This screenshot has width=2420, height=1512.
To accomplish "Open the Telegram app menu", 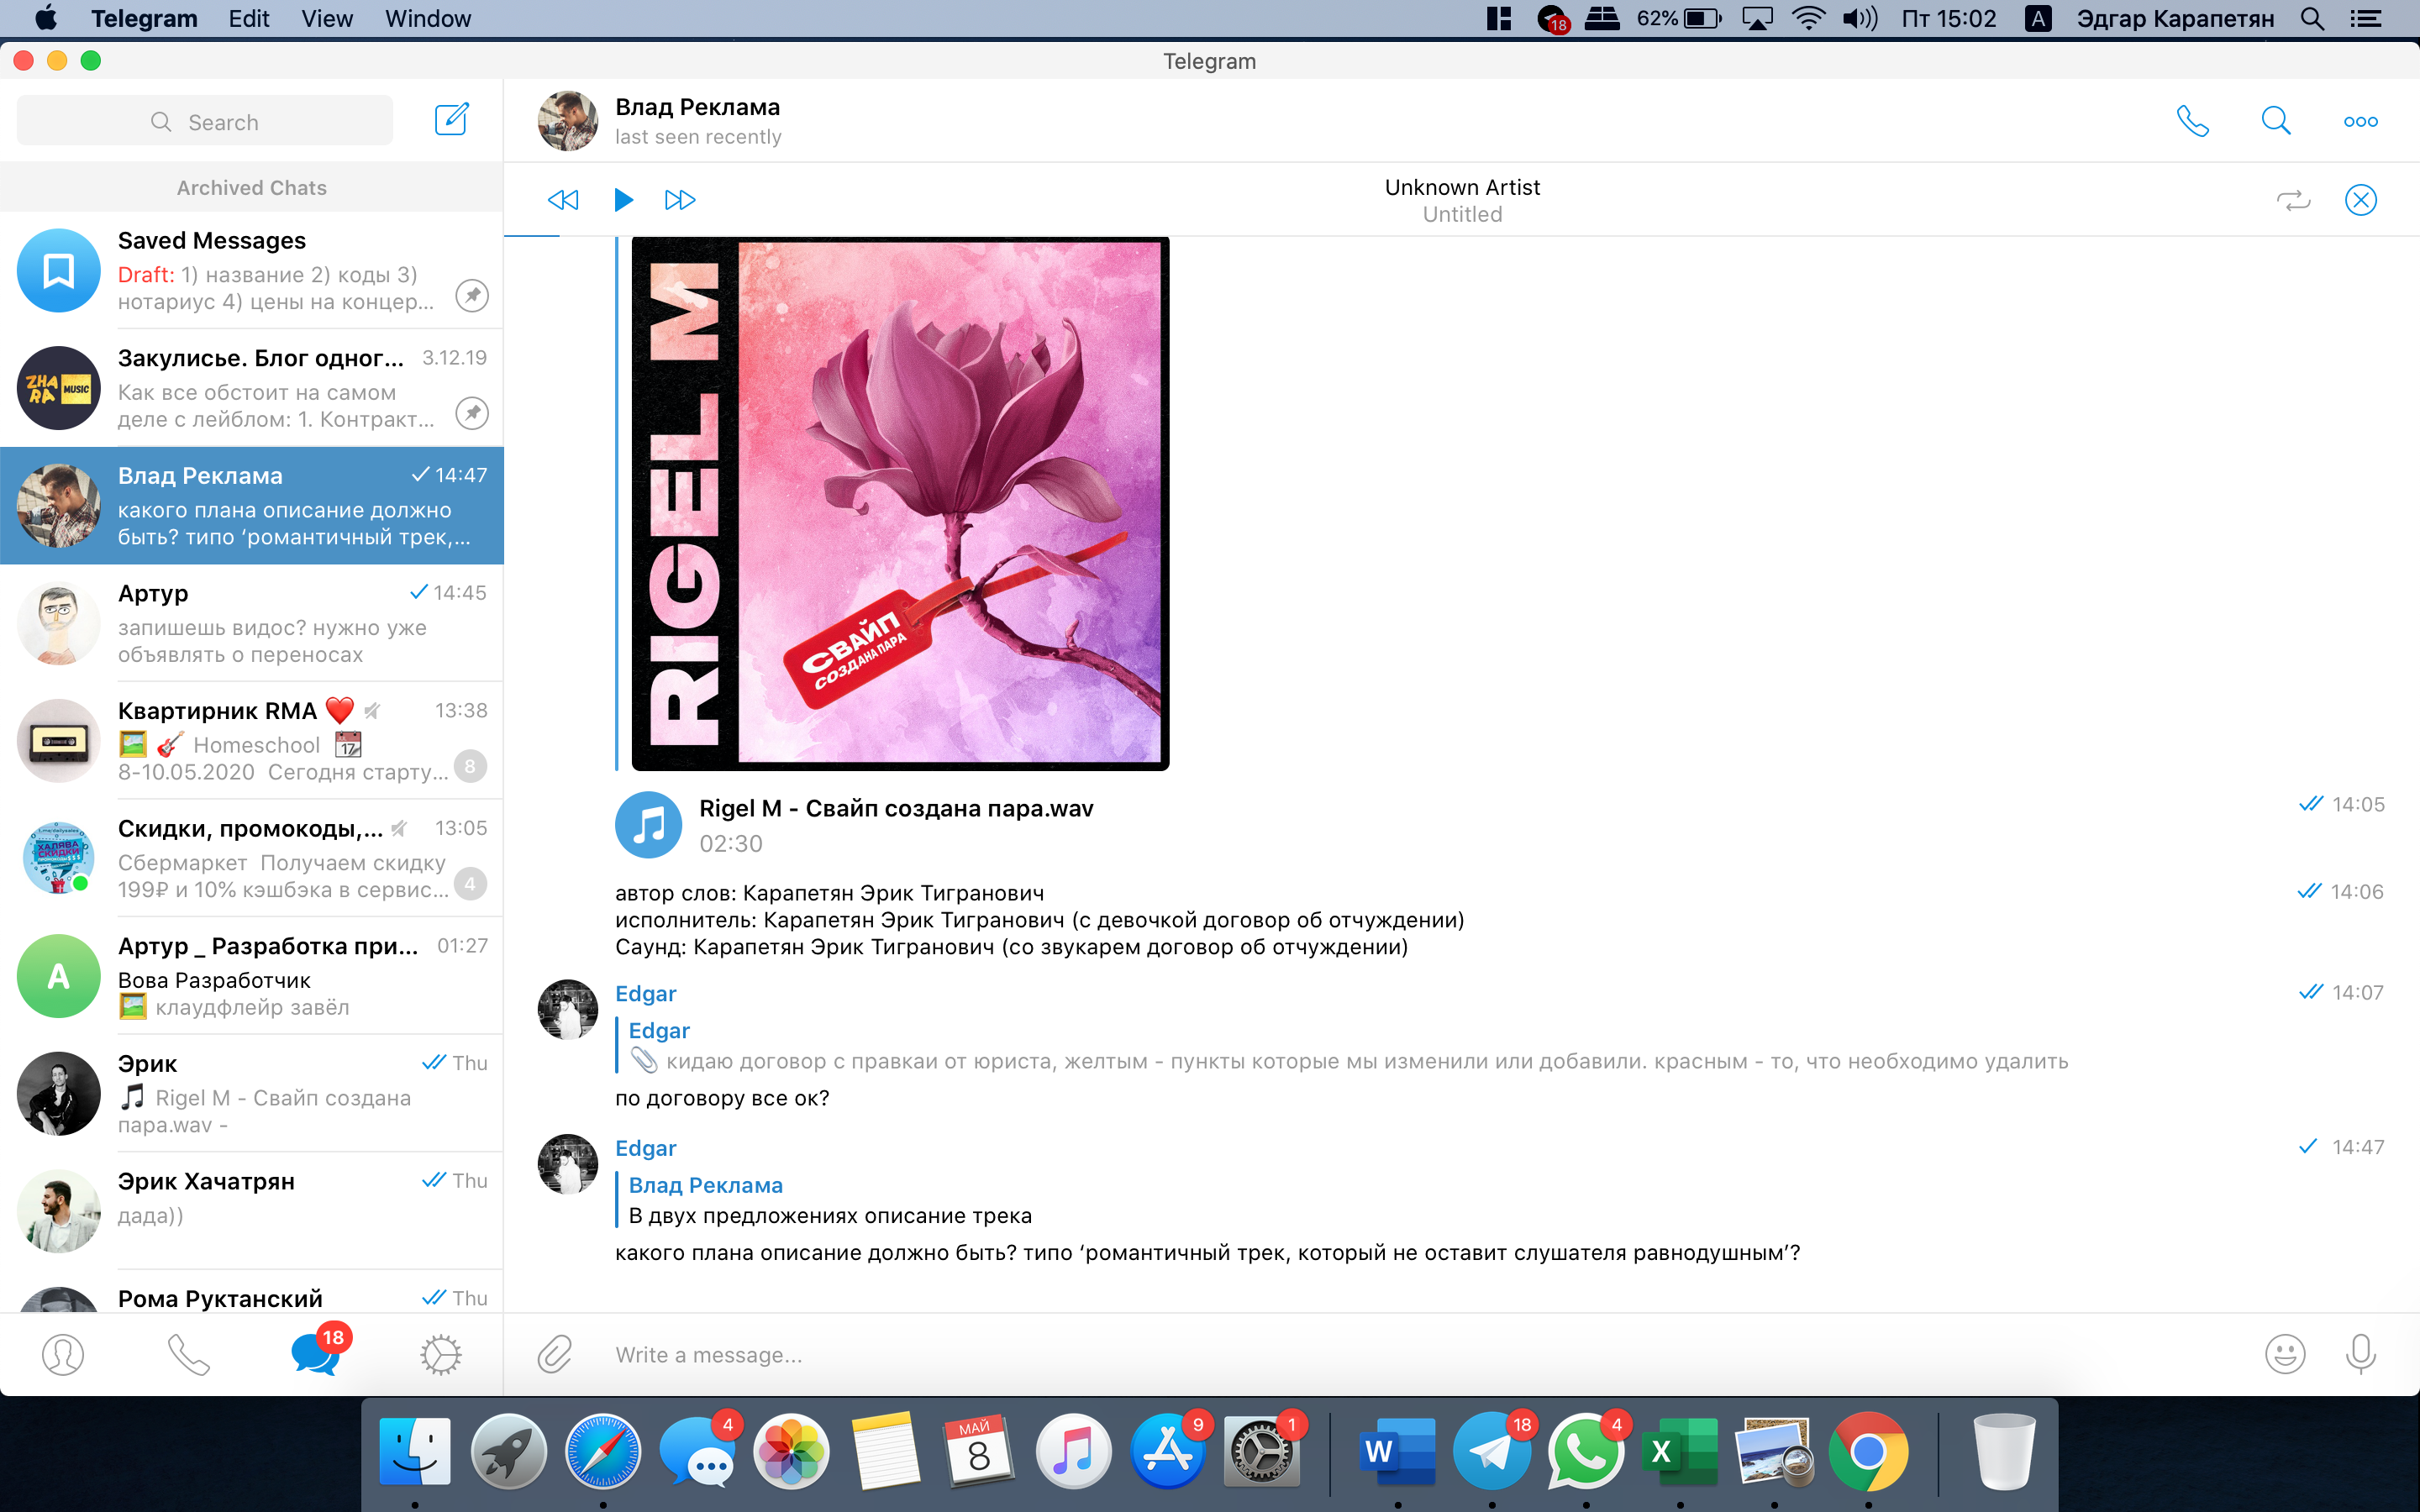I will [x=144, y=18].
